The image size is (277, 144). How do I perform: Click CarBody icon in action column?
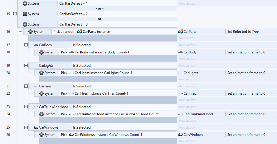[x=181, y=52]
